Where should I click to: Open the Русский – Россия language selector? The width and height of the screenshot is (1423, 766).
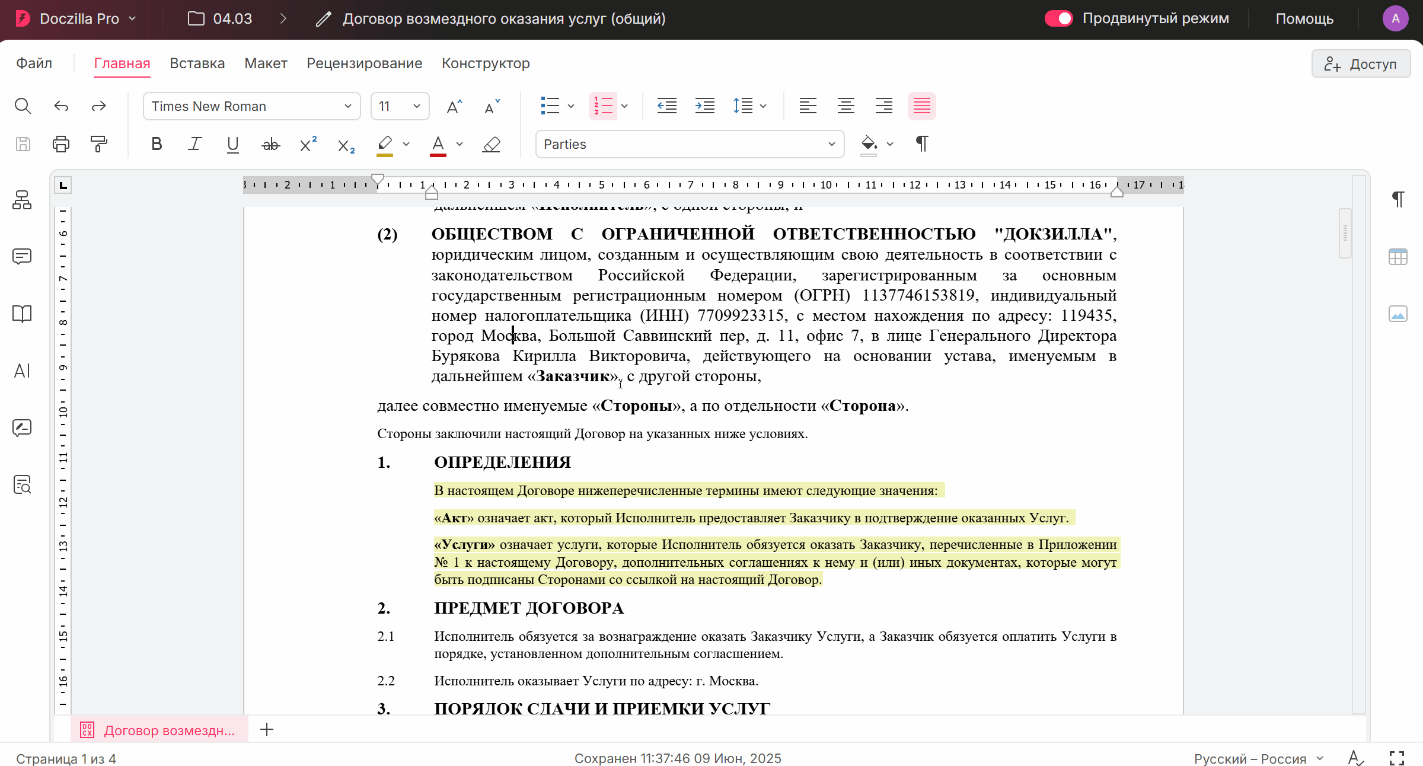(x=1259, y=758)
